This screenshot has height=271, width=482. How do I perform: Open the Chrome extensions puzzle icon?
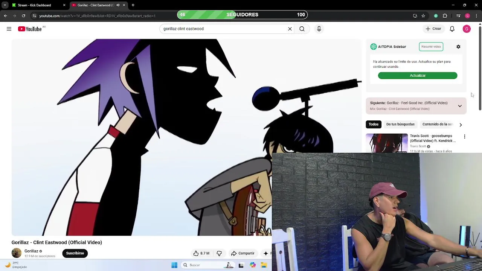[x=445, y=16]
